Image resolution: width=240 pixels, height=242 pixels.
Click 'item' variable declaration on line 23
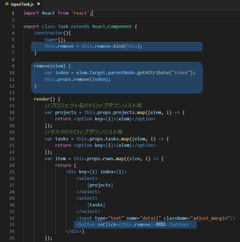tap(60, 159)
